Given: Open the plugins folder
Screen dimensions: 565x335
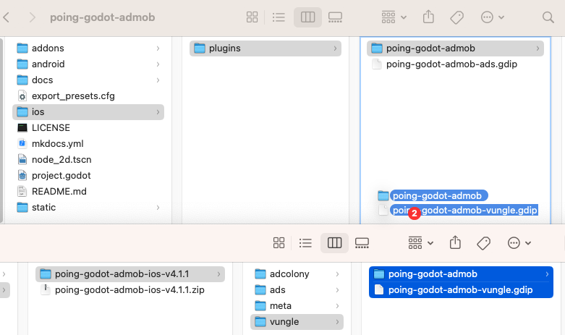Looking at the screenshot, I should click(x=226, y=48).
